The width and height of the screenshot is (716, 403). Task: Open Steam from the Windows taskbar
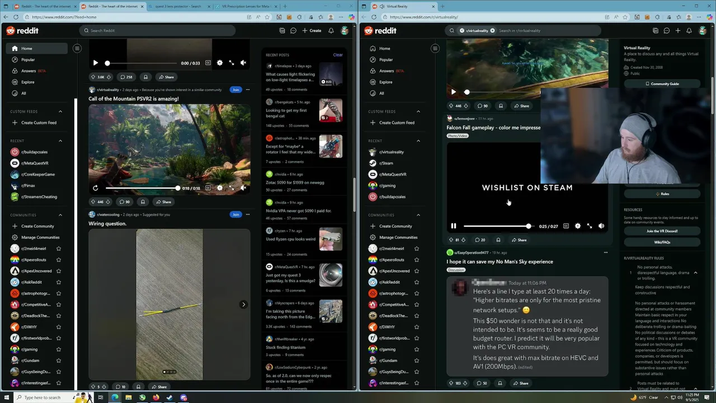169,397
